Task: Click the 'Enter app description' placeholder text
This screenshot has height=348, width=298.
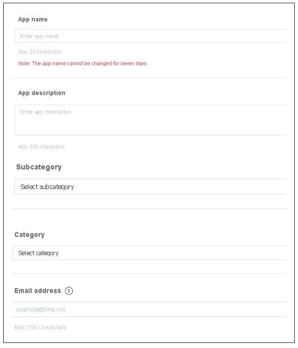Action: click(x=46, y=112)
